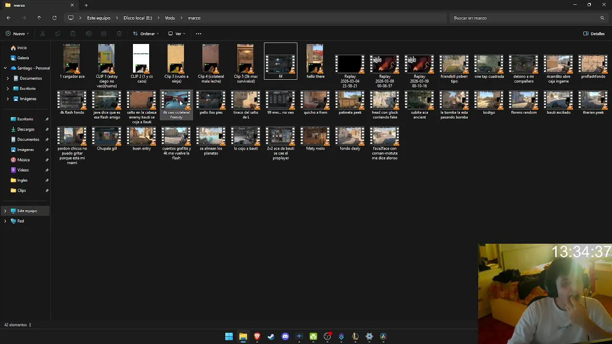This screenshot has height=344, width=612.
Task: Toggle the Detalles pane
Action: click(594, 33)
